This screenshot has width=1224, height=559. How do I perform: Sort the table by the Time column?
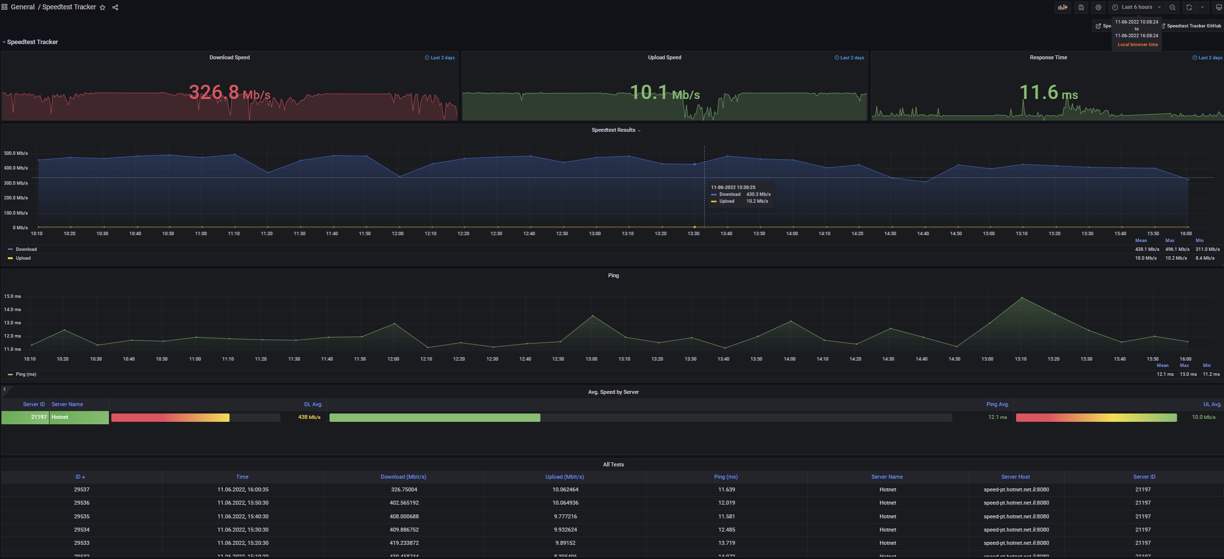click(x=242, y=477)
